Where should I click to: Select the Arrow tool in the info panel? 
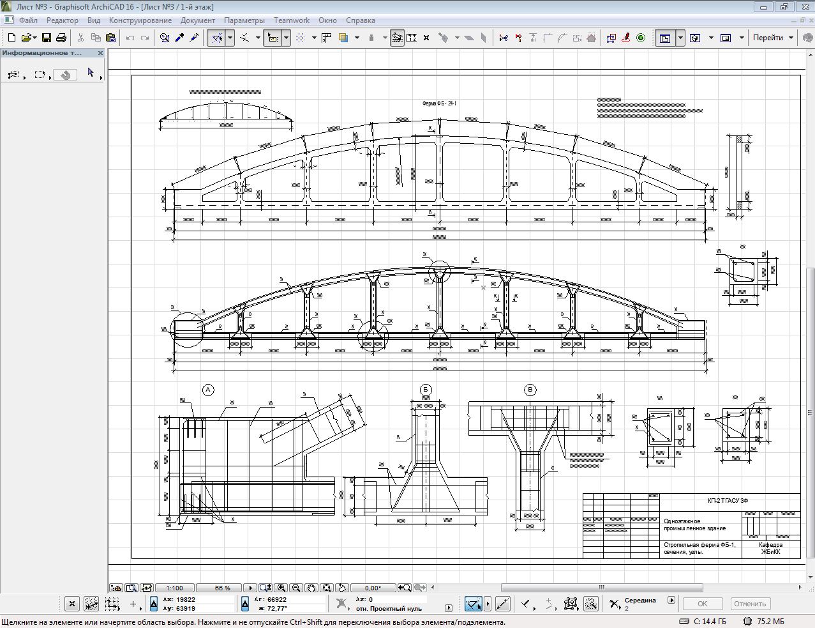[91, 73]
